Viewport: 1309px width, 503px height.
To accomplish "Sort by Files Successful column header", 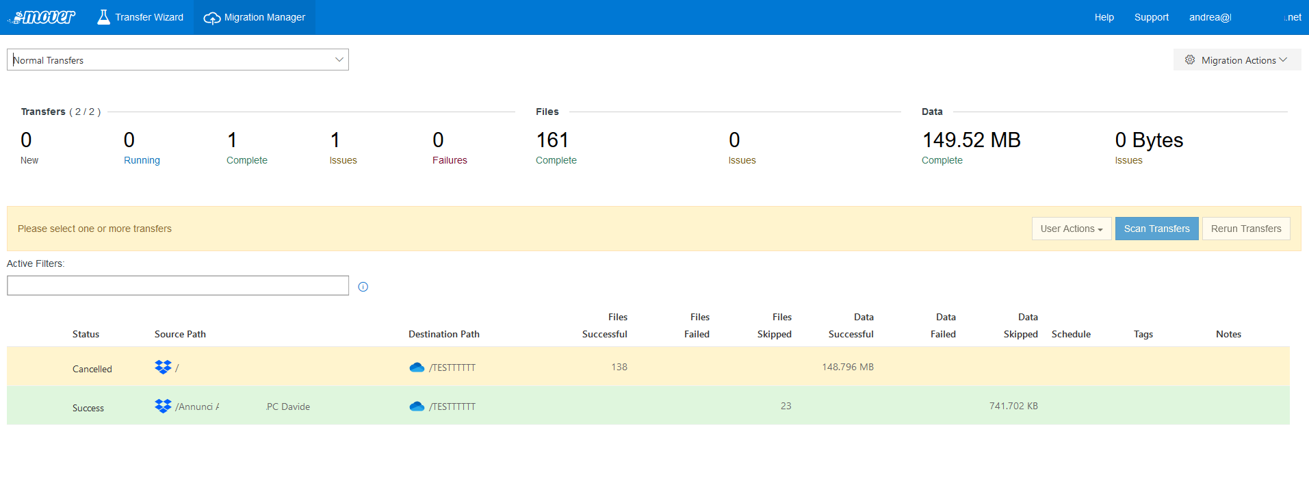I will click(604, 326).
